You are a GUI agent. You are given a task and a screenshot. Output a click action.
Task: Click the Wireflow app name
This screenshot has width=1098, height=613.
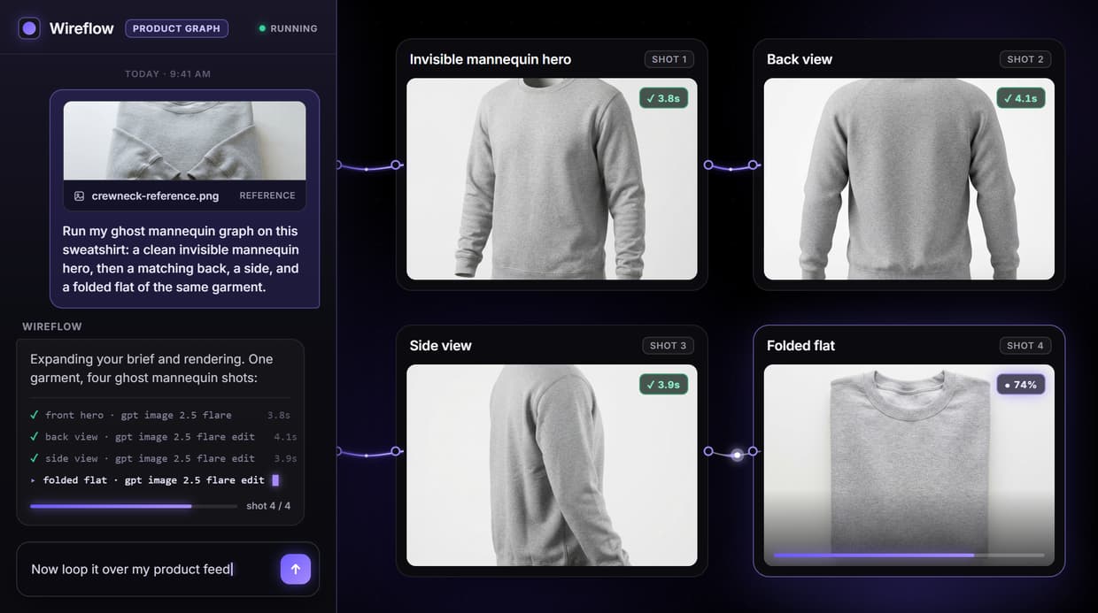pyautogui.click(x=81, y=28)
